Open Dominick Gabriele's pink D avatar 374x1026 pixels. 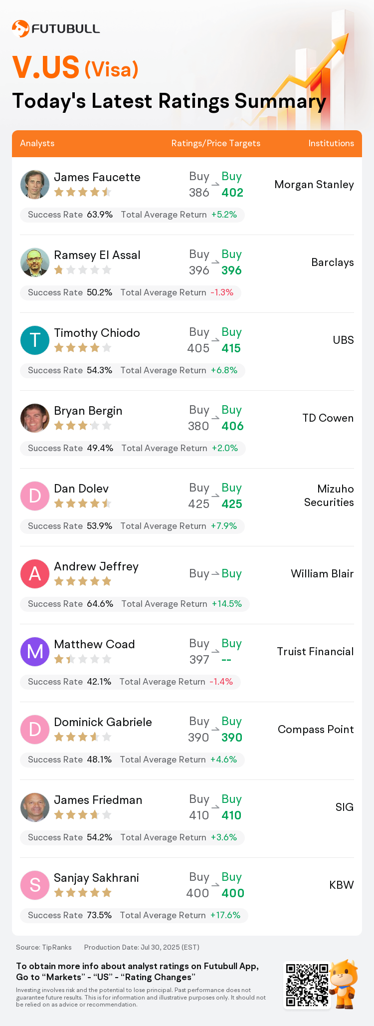(x=35, y=730)
